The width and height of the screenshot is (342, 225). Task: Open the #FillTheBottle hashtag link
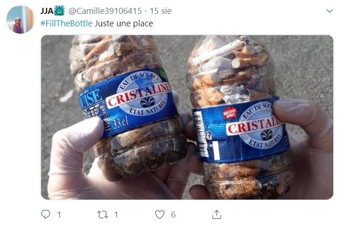(66, 24)
